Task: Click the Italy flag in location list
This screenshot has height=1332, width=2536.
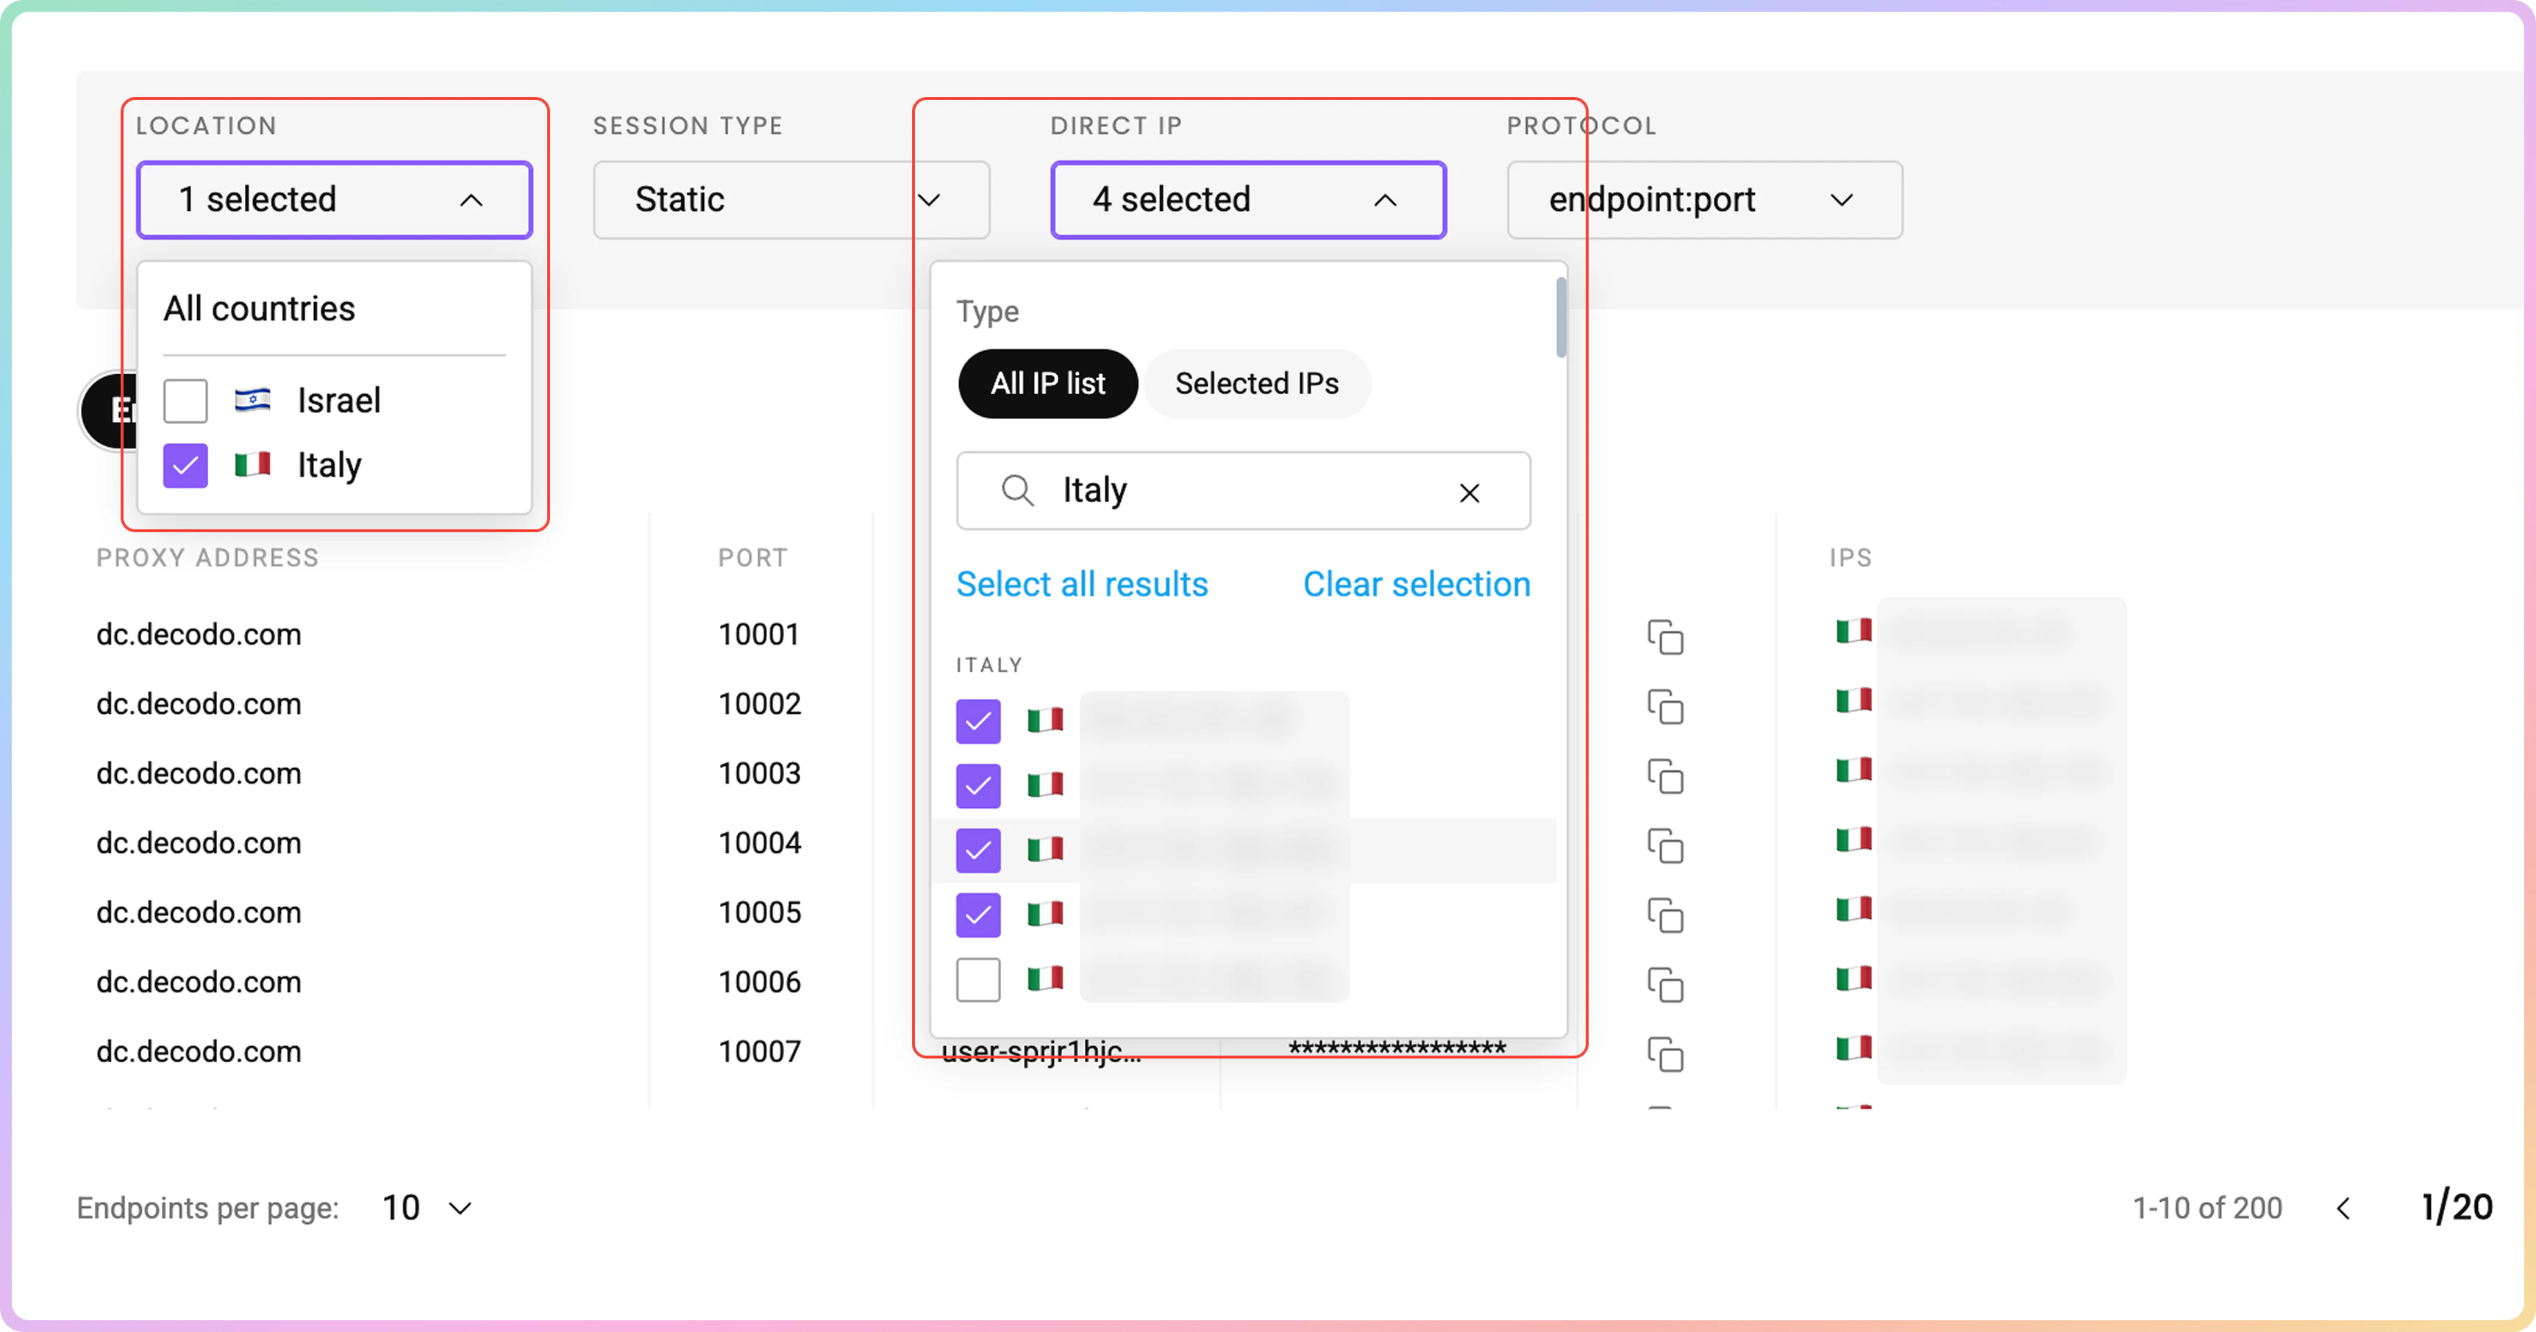Action: click(253, 465)
